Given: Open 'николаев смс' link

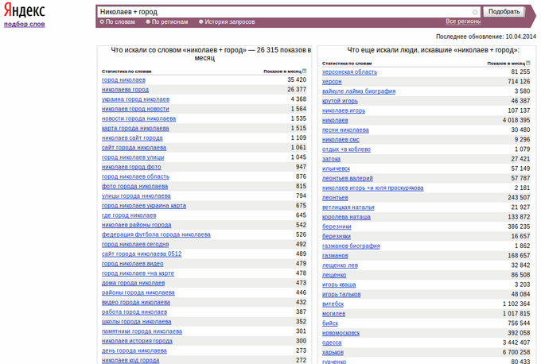Looking at the screenshot, I should point(341,140).
